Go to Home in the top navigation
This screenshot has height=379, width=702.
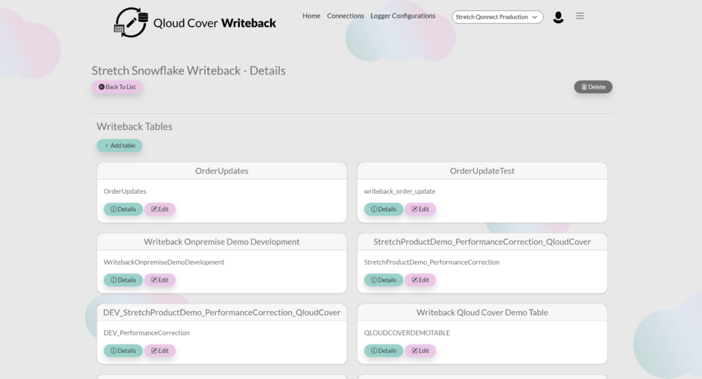click(x=311, y=16)
